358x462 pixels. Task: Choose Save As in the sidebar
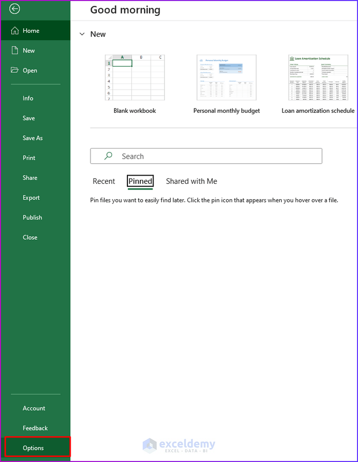click(x=33, y=138)
